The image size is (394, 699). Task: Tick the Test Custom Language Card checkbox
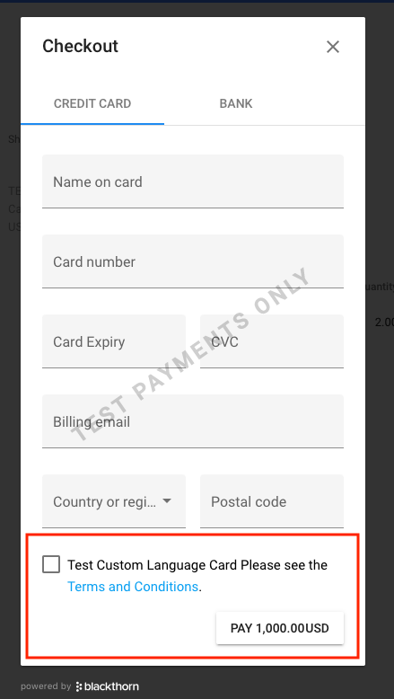51,564
